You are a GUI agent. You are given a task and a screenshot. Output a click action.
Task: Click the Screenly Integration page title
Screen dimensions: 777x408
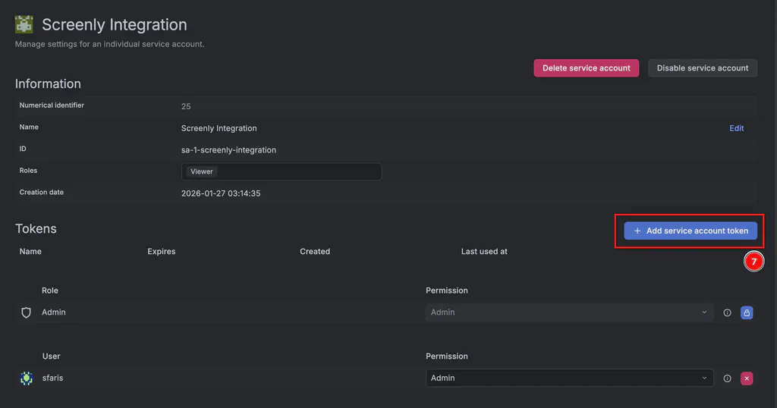click(x=115, y=25)
